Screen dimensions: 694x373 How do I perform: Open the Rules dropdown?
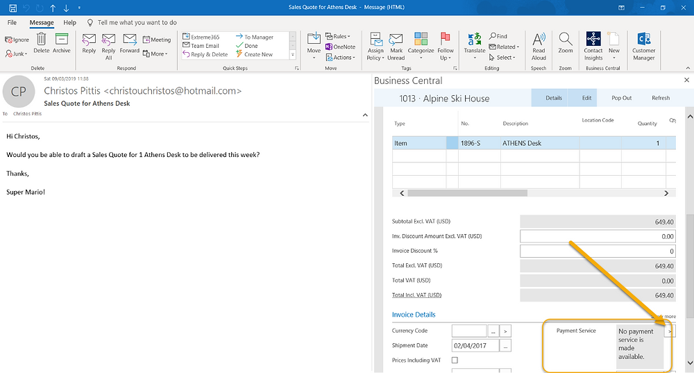point(338,36)
